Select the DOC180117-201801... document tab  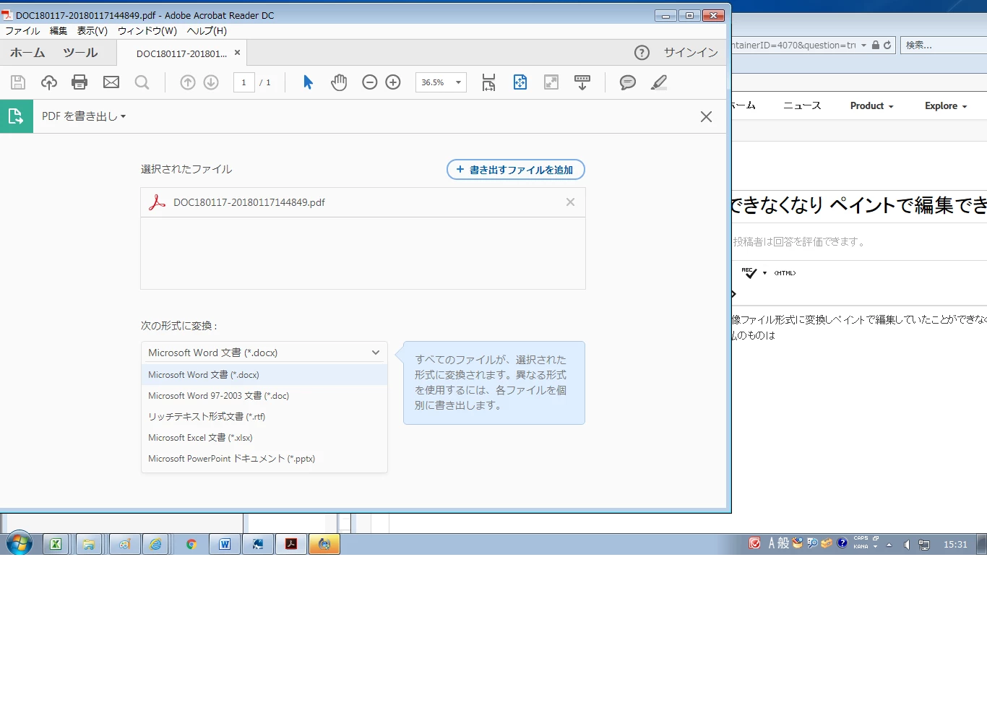click(x=181, y=53)
